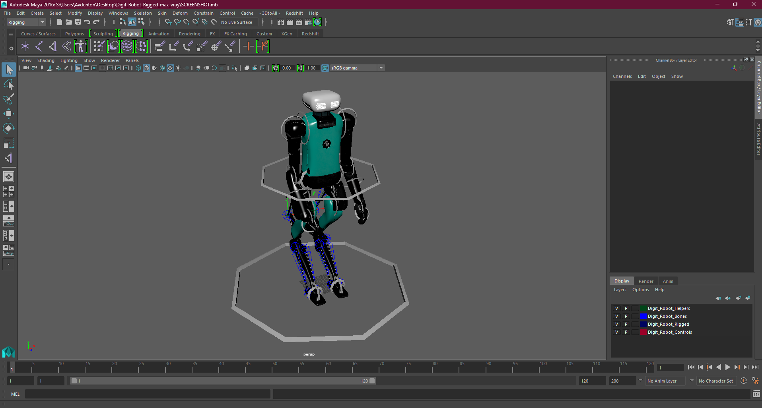
Task: Toggle visibility of Digit_Robot_Rigged layer
Action: (617, 324)
